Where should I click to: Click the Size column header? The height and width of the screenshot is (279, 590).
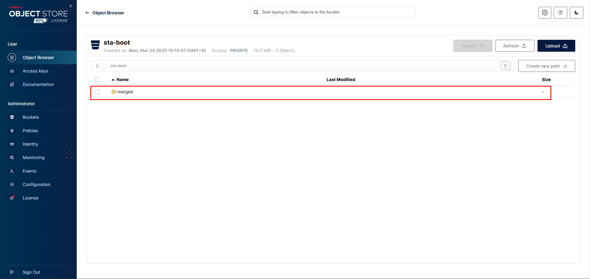click(x=546, y=80)
